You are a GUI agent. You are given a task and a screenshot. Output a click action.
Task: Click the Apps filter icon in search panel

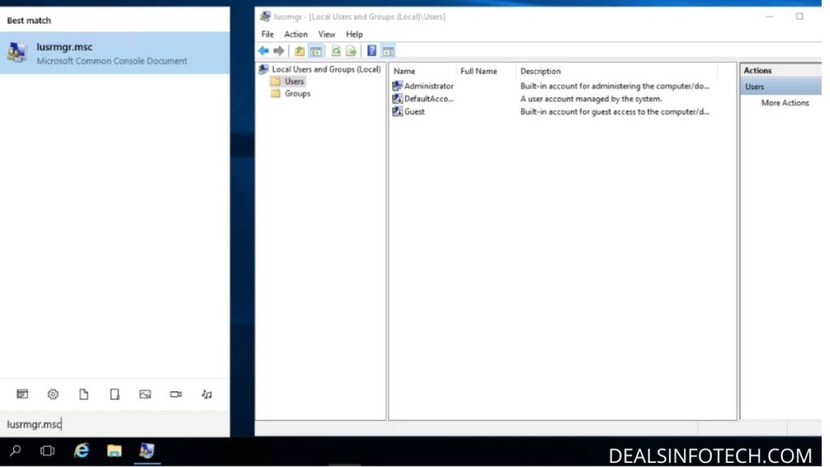point(22,394)
